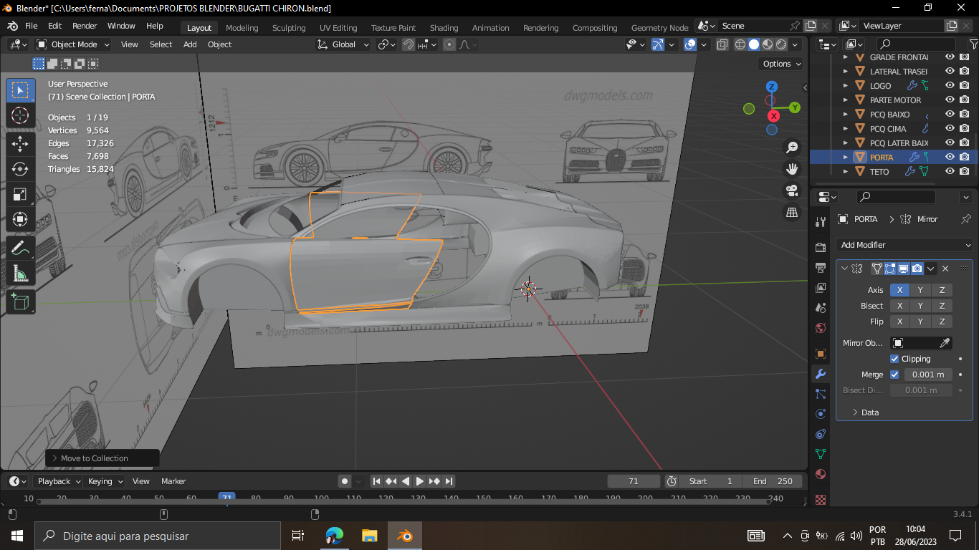Screen dimensions: 979x550
Task: Switch to orthographic view using the grid icon
Action: 792,213
